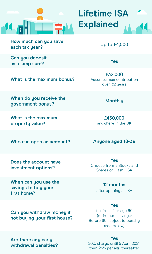Screen dimensions: 152x254
Task: Click the "12 months" answer text
Action: point(114,185)
